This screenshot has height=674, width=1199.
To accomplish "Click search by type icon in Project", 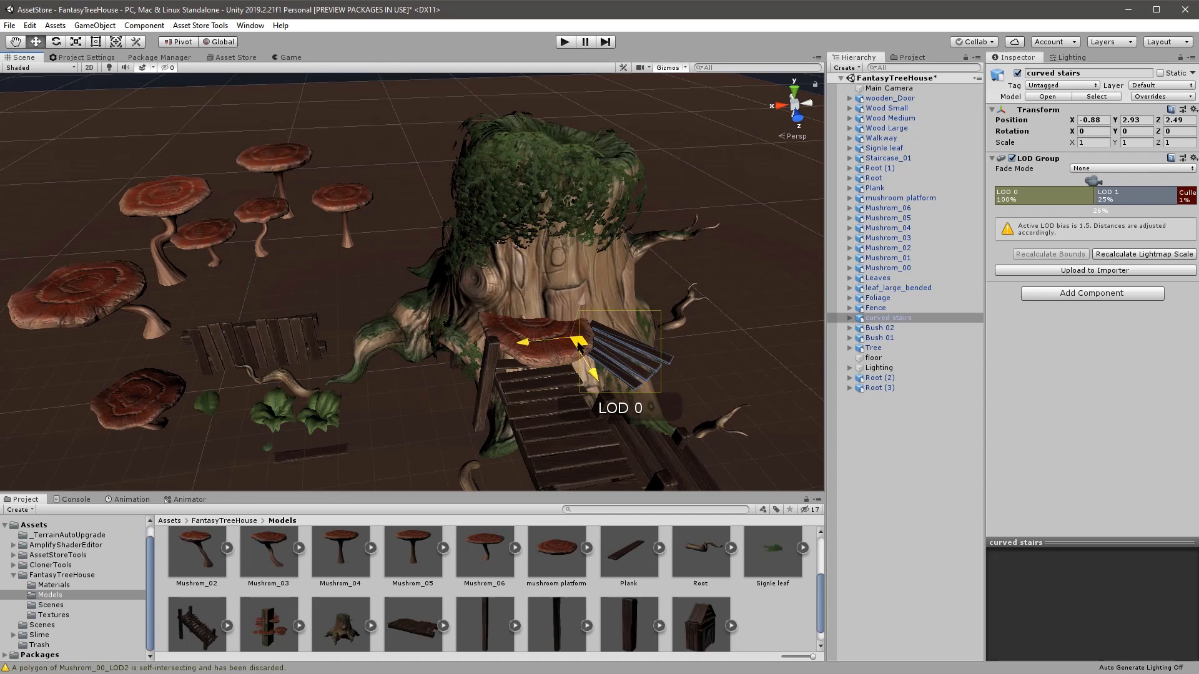I will (x=763, y=509).
